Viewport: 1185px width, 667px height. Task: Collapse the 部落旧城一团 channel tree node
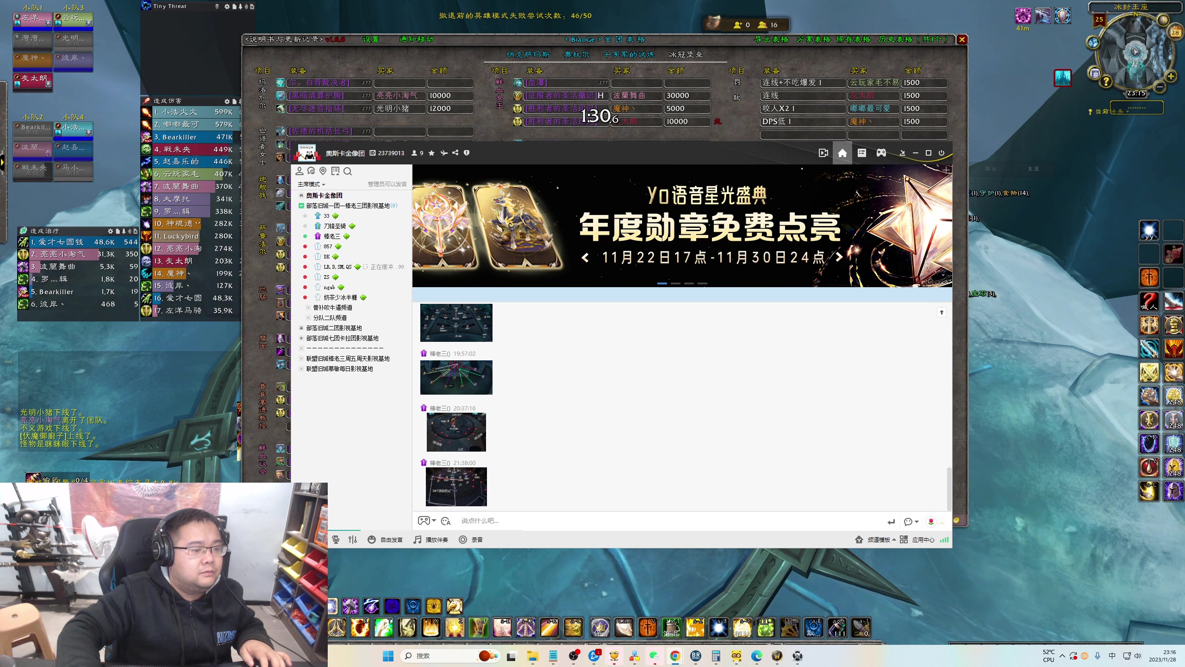click(301, 206)
